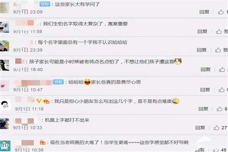Click the 铁粉 badge on first comment
Viewport: 228px width, 152px height.
[45, 4]
